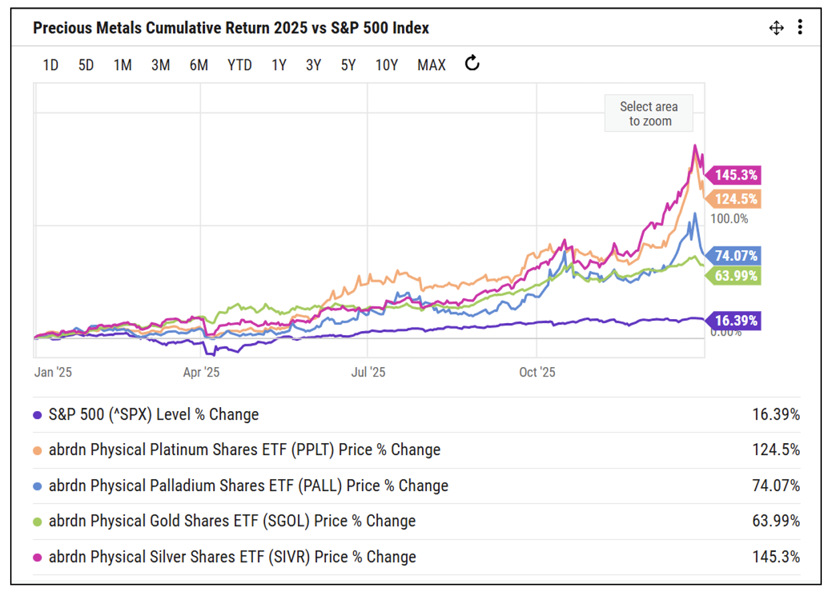Viewport: 832px width, 594px height.
Task: Click the reset zoom refresh icon
Action: tap(472, 64)
